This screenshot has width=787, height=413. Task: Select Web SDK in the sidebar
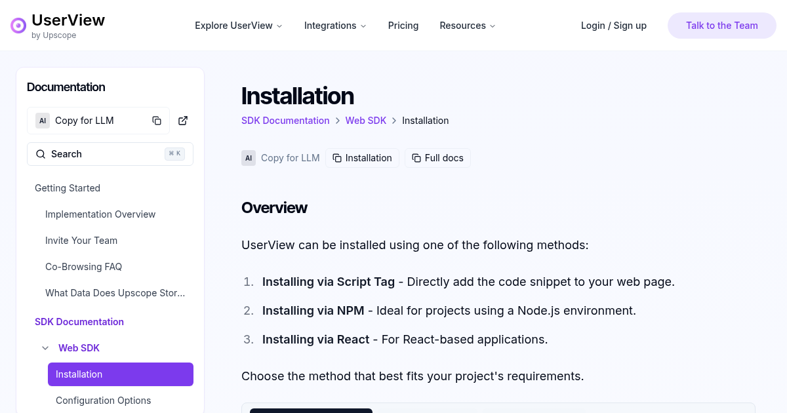pos(79,348)
